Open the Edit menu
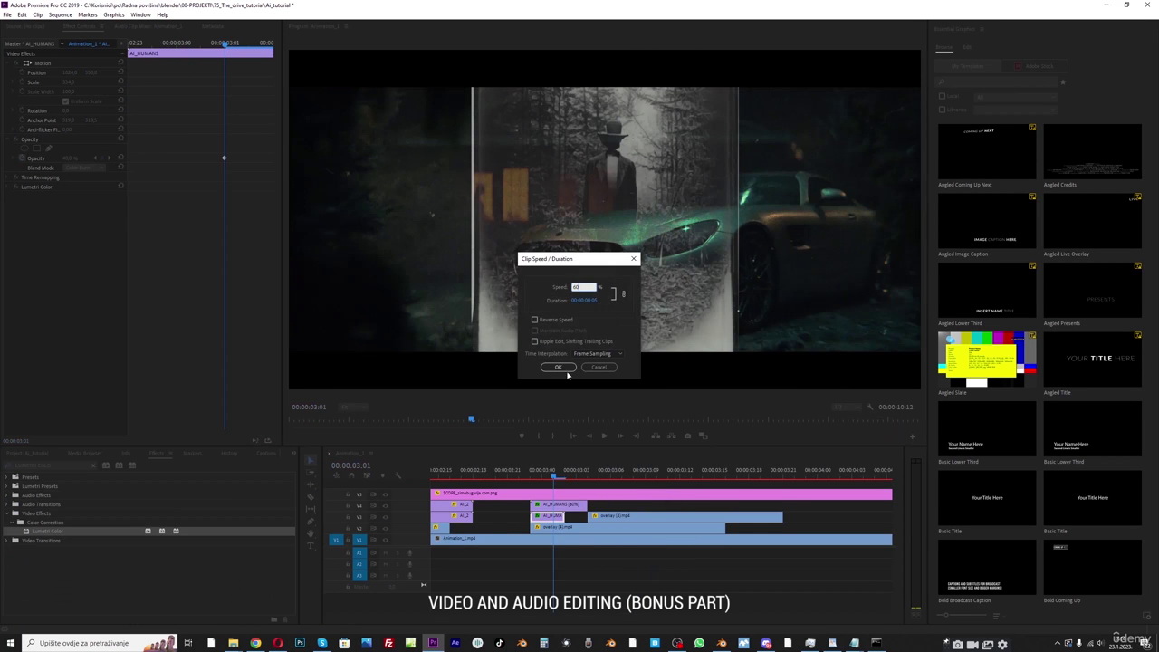 click(x=22, y=14)
